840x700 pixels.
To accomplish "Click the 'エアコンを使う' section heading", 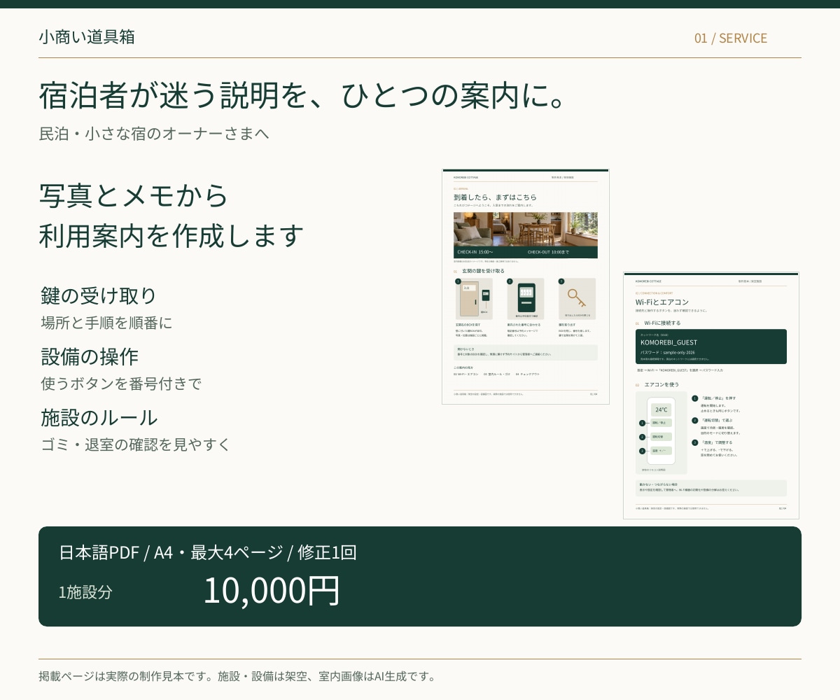I will pos(661,385).
